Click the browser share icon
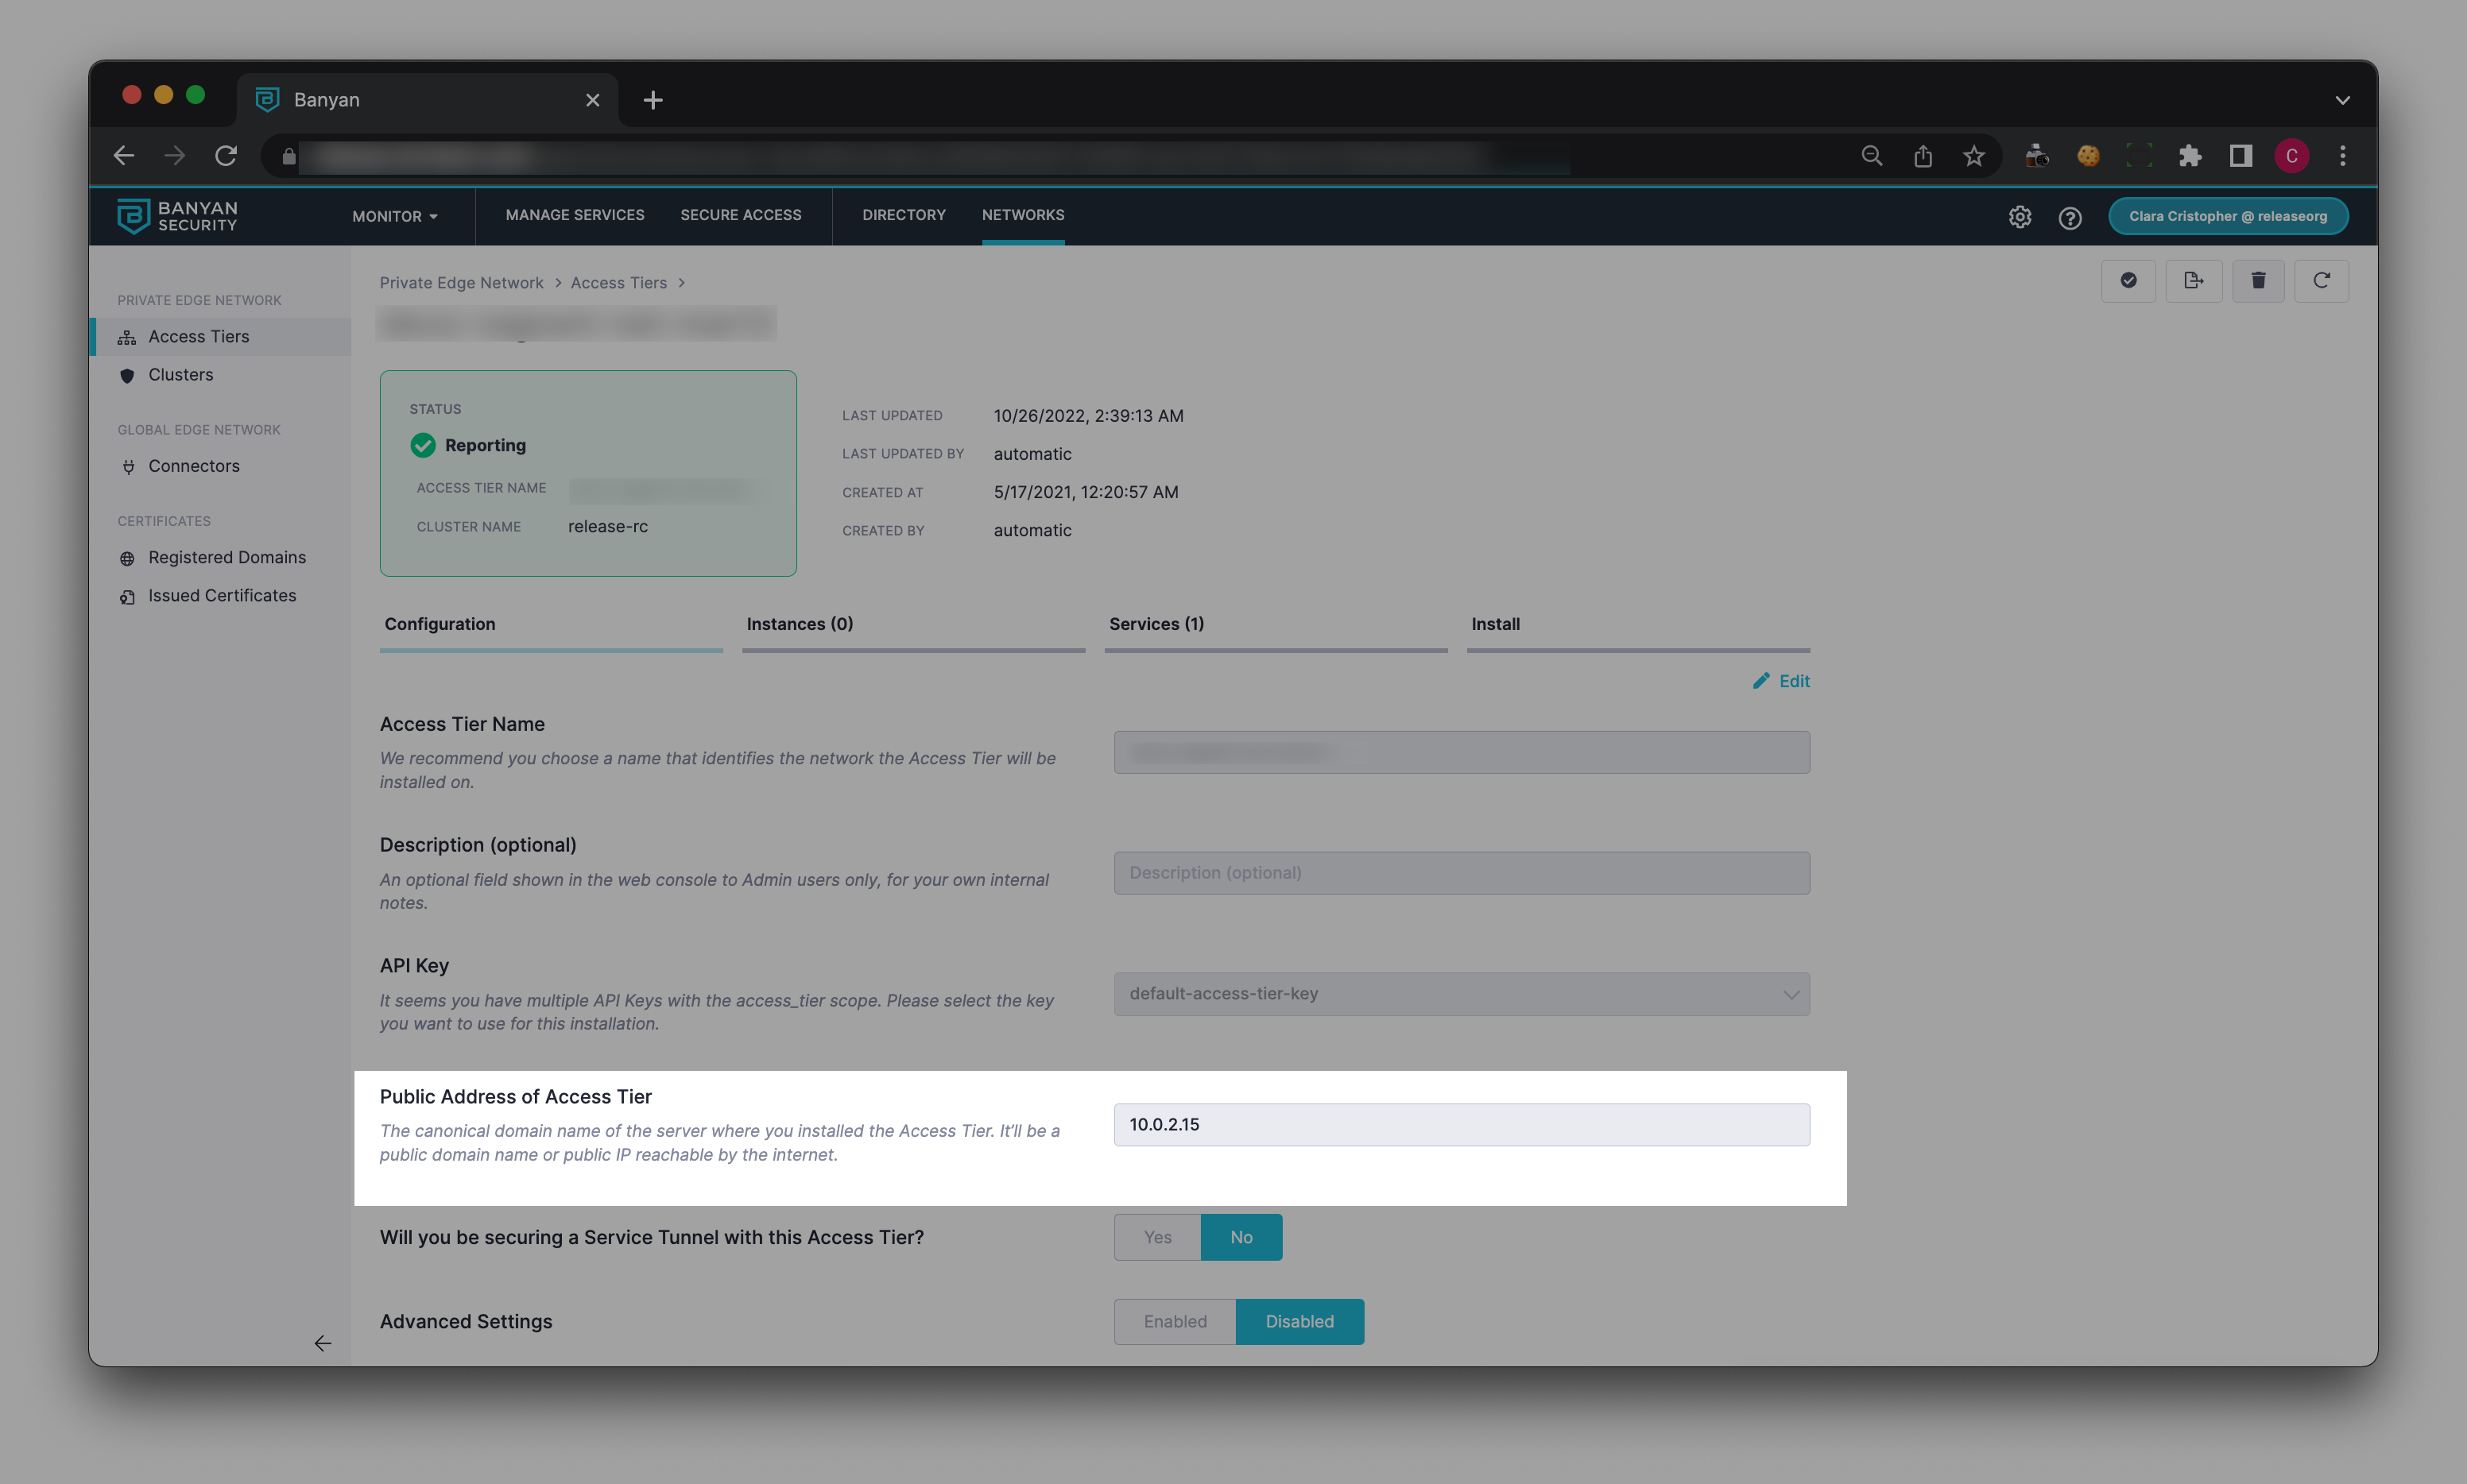2467x1484 pixels. click(x=1923, y=156)
